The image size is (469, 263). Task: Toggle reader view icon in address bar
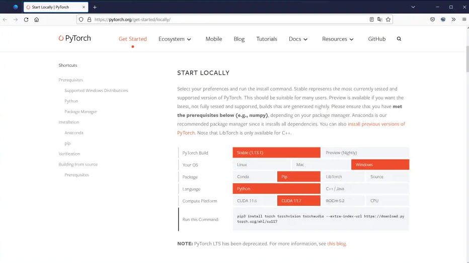(x=372, y=20)
